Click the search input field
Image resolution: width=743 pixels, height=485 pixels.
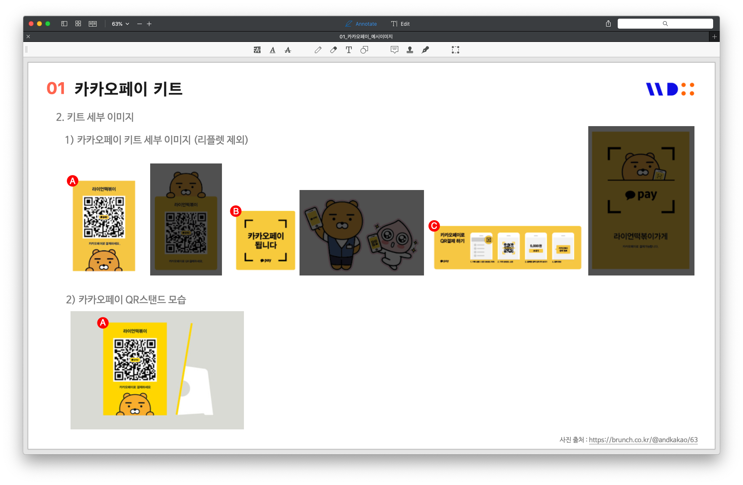pyautogui.click(x=665, y=24)
